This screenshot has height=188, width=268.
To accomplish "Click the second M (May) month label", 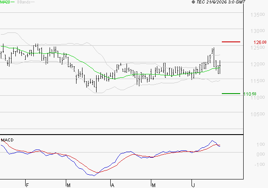I will 153,185.
